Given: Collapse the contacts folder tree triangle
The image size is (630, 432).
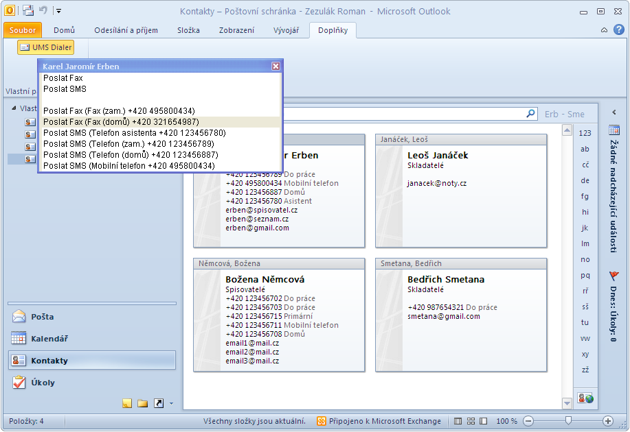Looking at the screenshot, I should (14, 108).
